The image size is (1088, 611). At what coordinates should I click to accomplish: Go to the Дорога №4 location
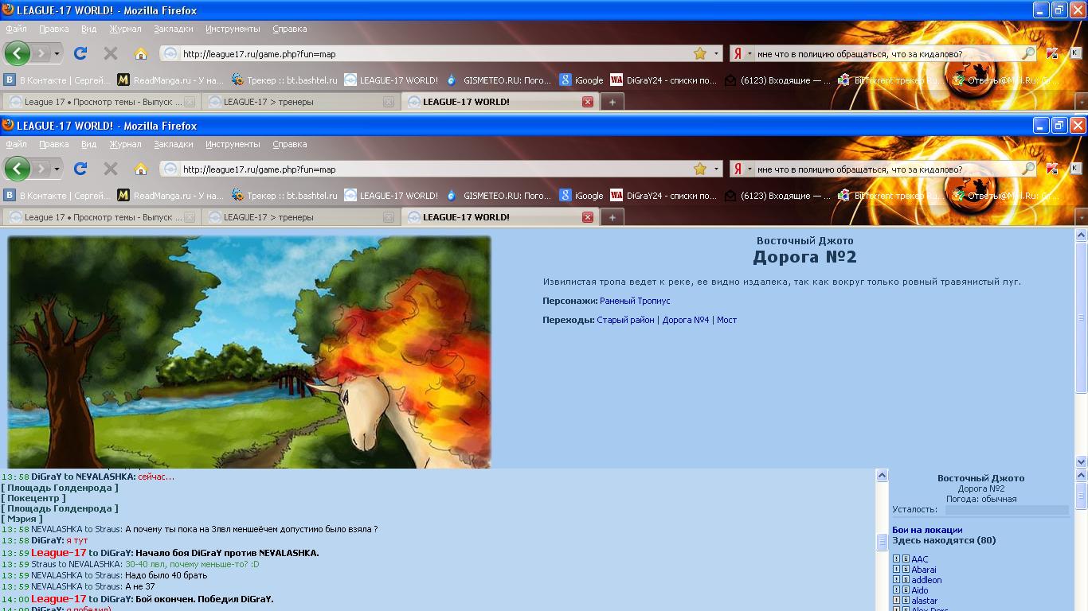(x=686, y=320)
